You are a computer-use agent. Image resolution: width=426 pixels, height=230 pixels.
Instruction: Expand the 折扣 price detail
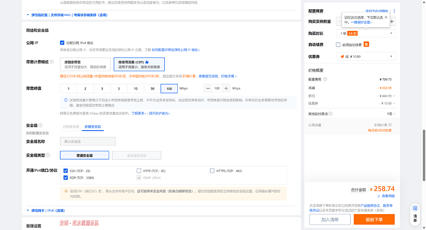click(x=395, y=96)
